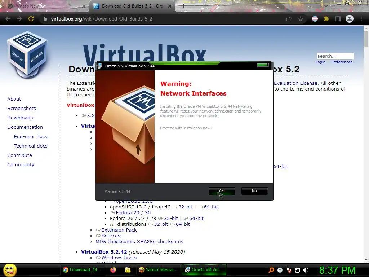Open Documentation in the sidebar
369x277 pixels.
click(x=25, y=127)
